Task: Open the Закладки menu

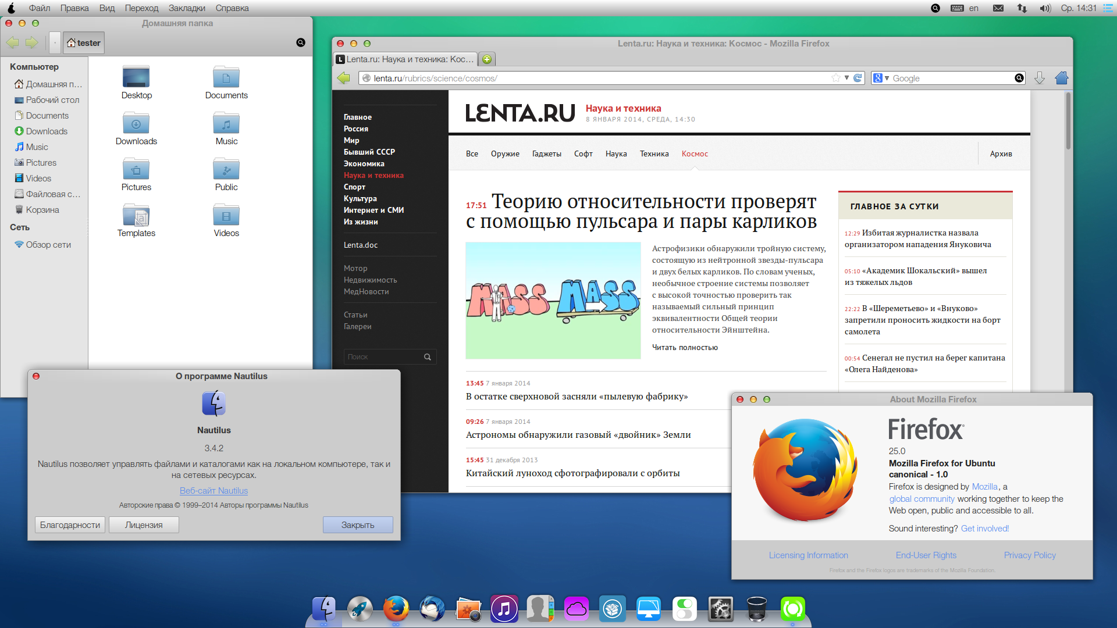Action: coord(187,8)
